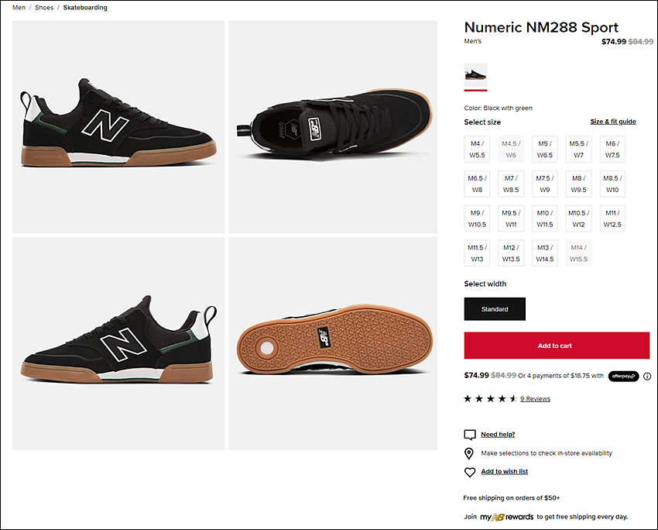The width and height of the screenshot is (658, 530).
Task: Open the Skateboarding breadcrumb category
Action: 85,8
